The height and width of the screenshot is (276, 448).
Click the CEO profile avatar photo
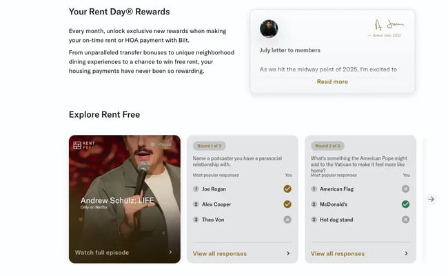269,29
